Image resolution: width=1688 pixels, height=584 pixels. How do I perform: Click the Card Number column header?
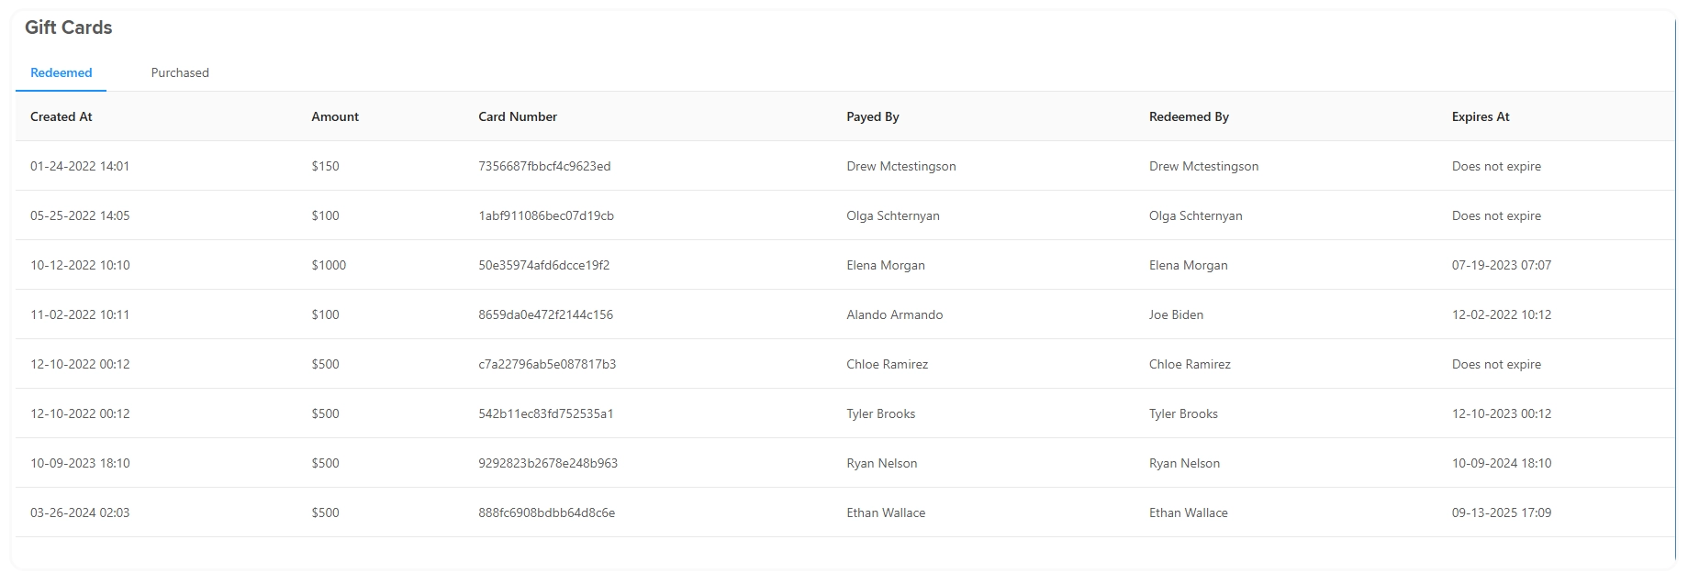(x=518, y=116)
